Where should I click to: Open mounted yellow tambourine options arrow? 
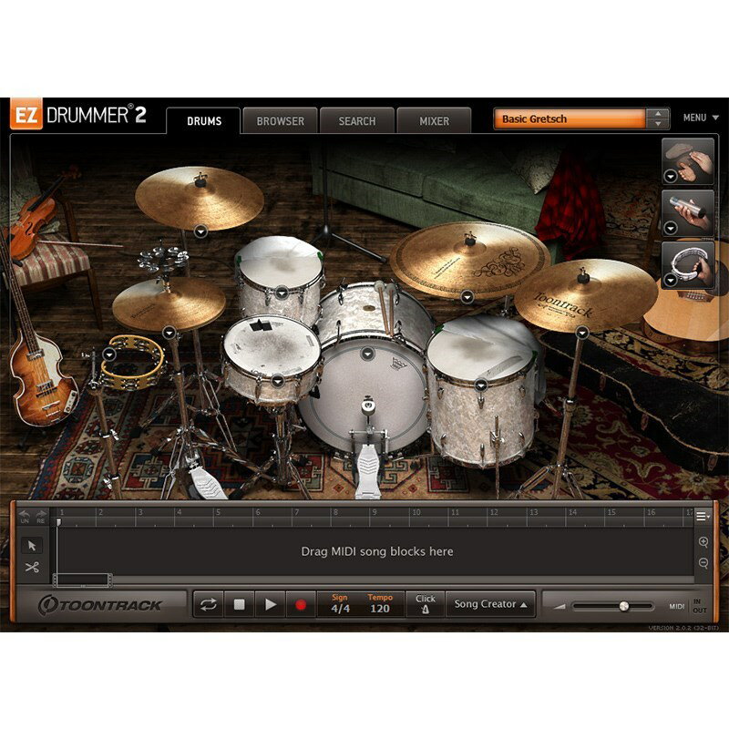click(109, 354)
